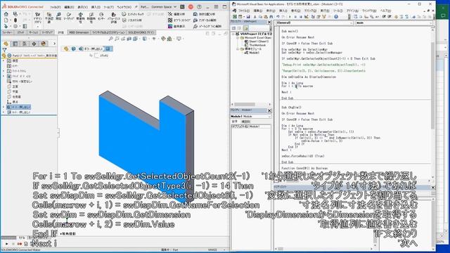Viewport: 450px width, 253px height.
Task: Select the Origin item in the feature tree
Action: 13,102
